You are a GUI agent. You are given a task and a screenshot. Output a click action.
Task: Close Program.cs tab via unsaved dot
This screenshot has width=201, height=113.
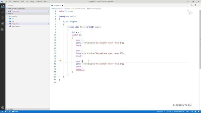[62, 5]
